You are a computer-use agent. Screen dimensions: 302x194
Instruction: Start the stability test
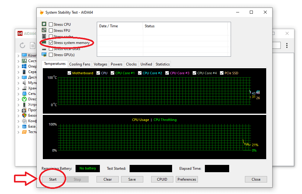[x=53, y=179]
